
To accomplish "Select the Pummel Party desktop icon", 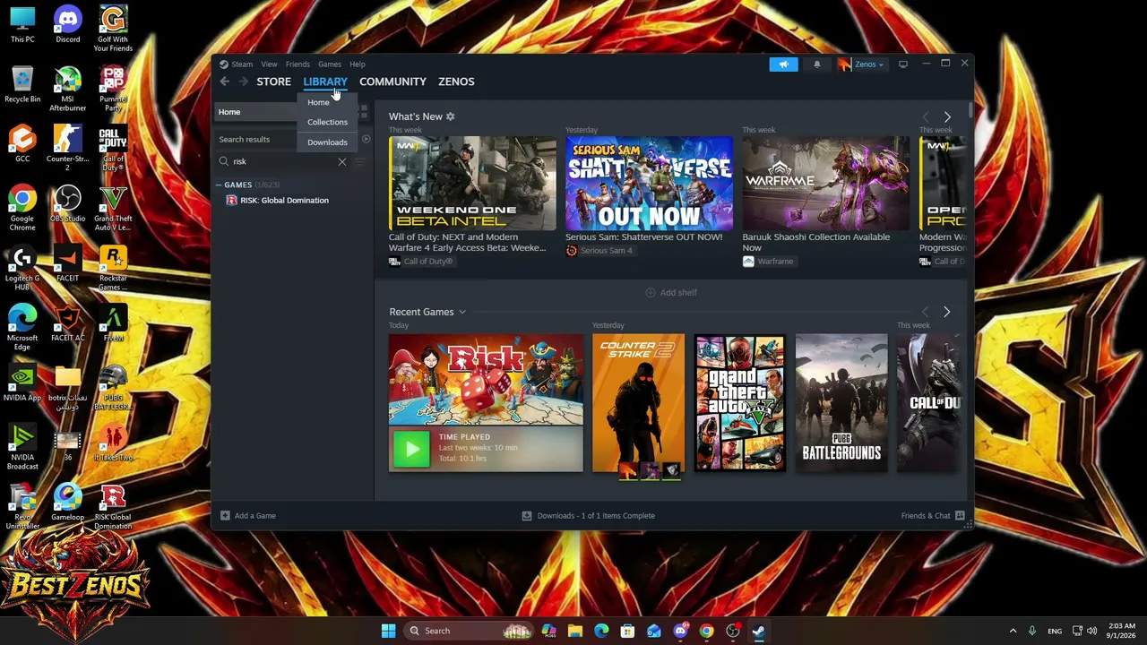I will (x=113, y=90).
